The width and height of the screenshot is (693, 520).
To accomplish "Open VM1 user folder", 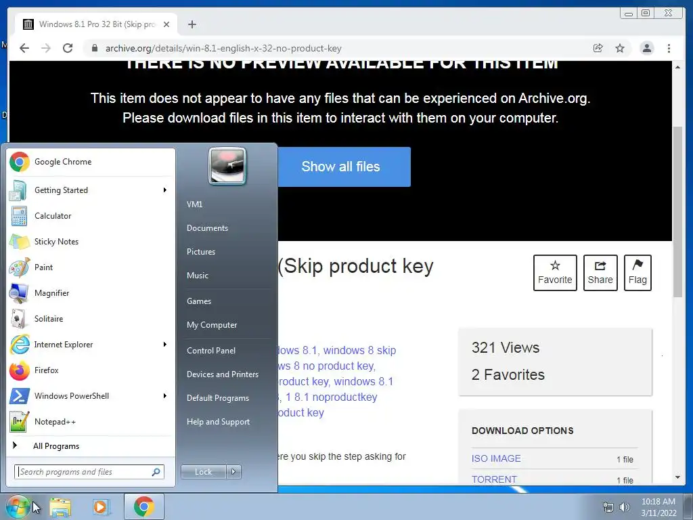I will click(x=195, y=204).
